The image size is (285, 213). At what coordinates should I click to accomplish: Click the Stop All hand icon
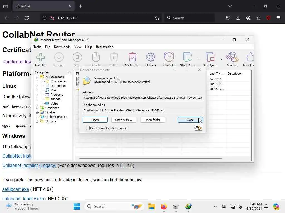96,59
